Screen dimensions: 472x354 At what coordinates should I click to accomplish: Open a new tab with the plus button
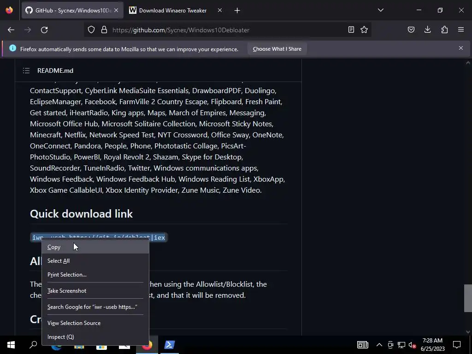237,11
